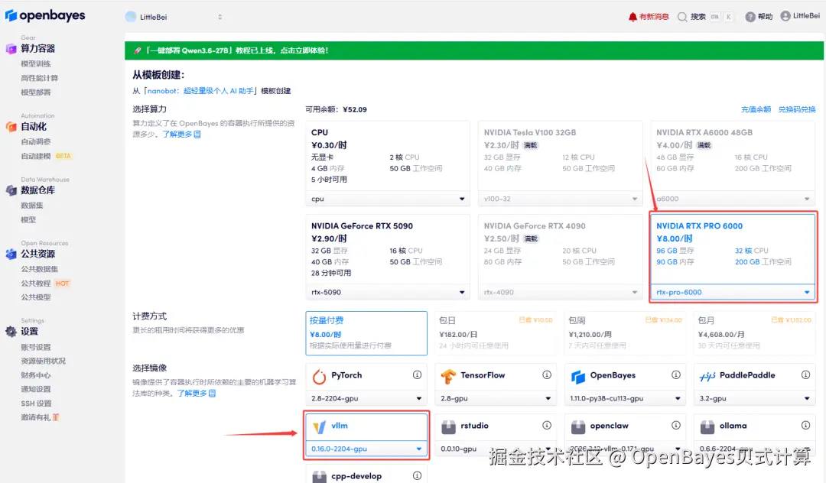Click the 数据仓库 sidebar icon
826x483 pixels.
(x=11, y=190)
